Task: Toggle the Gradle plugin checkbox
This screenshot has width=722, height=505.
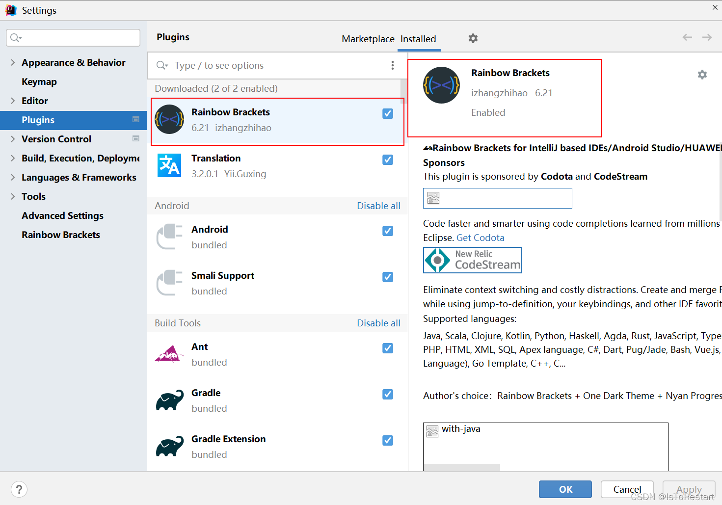Action: (x=388, y=394)
